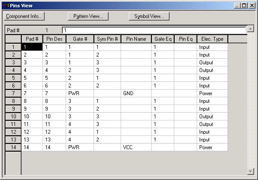Click the Gate # cell in row 12

click(x=80, y=132)
